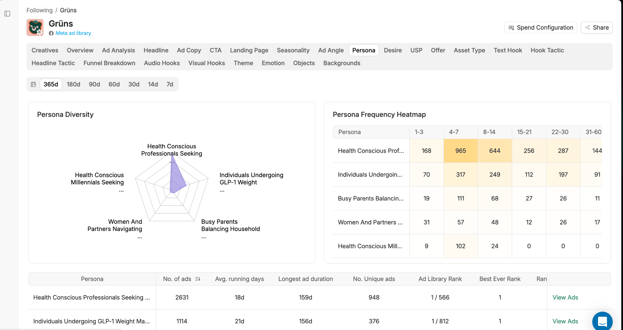Open the Headline tab
The image size is (623, 330).
(x=156, y=50)
